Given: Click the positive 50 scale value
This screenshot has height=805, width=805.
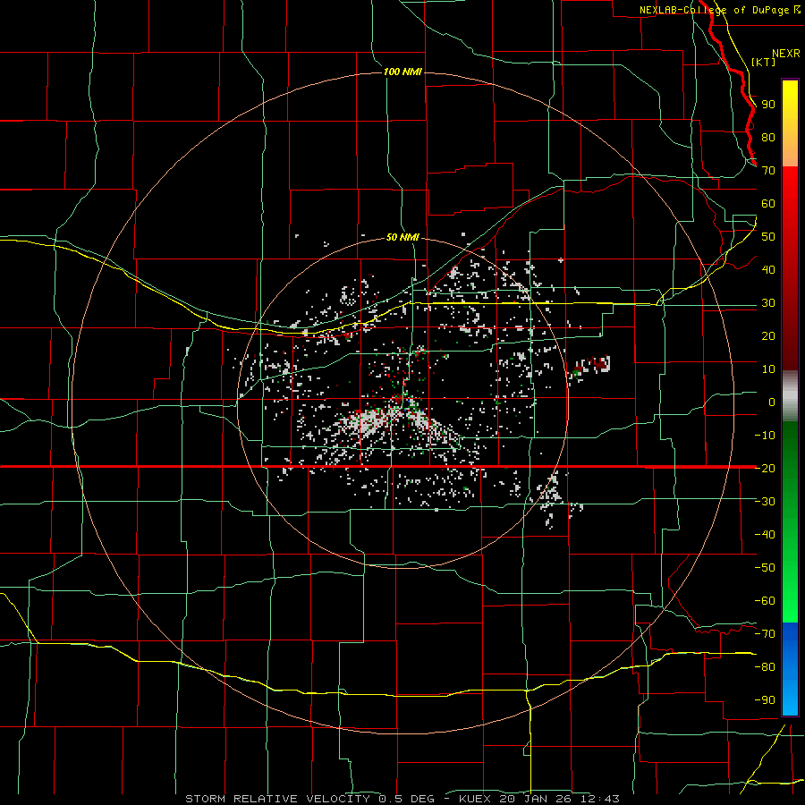Looking at the screenshot, I should (x=768, y=237).
